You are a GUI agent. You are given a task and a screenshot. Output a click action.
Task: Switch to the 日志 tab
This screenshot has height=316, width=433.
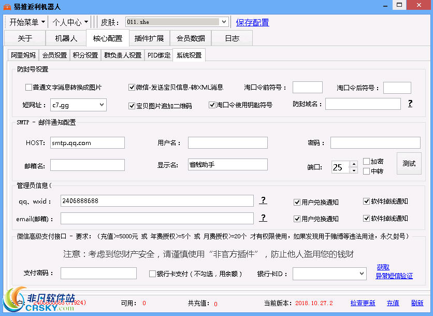pos(232,38)
